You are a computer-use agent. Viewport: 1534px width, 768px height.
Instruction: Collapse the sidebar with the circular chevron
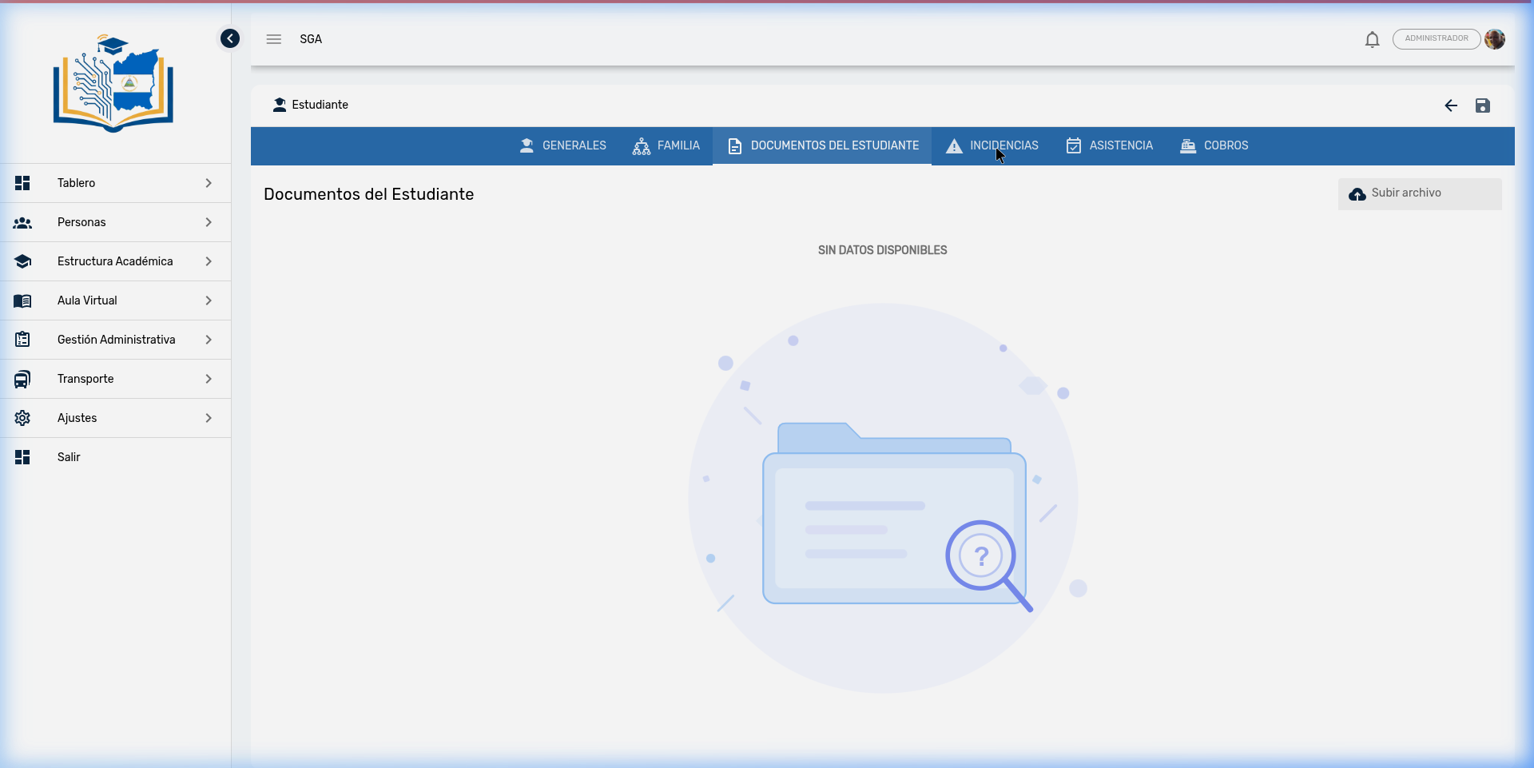230,38
